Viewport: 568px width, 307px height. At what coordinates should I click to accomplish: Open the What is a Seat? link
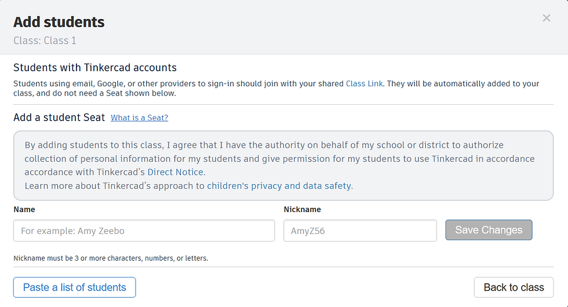click(x=140, y=118)
